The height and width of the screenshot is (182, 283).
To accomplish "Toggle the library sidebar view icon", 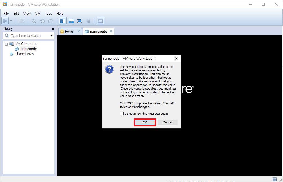I will [63, 21].
